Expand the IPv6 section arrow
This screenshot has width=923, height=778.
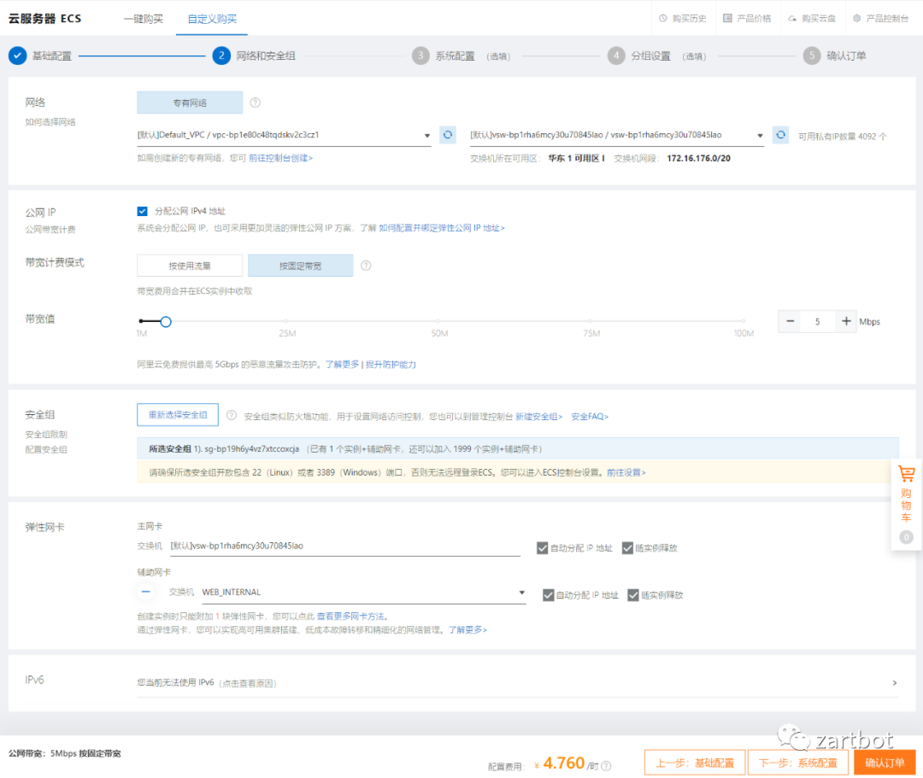click(895, 682)
